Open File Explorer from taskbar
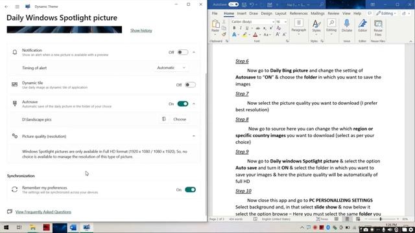Screen dimensions: 415x233 tap(33, 227)
